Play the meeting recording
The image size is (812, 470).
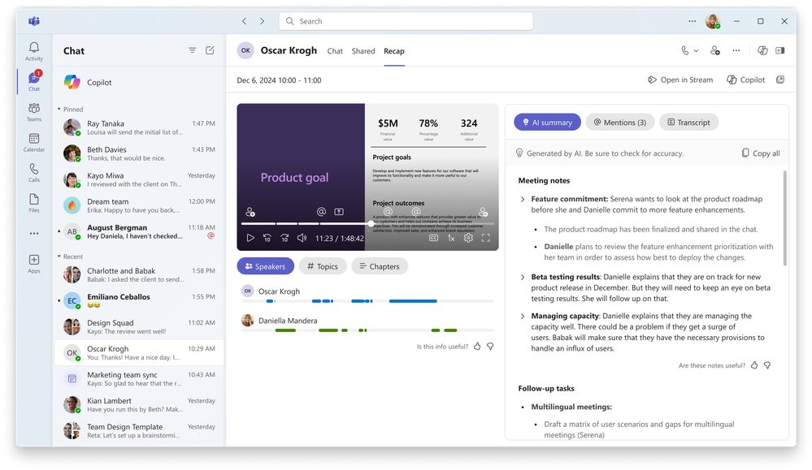point(250,238)
